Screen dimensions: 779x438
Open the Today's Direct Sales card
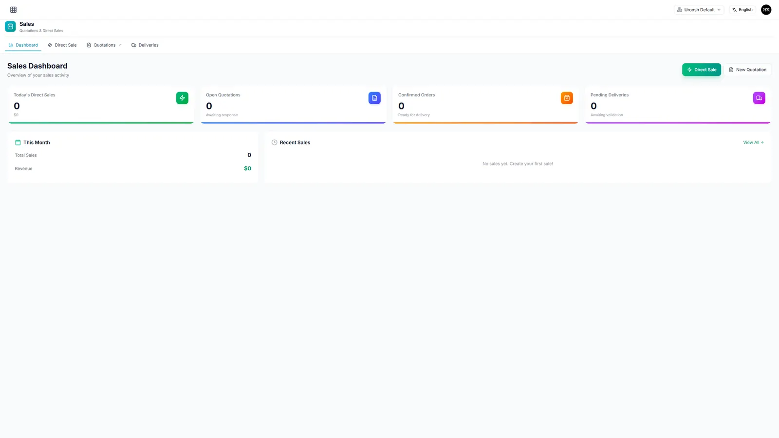[101, 105]
